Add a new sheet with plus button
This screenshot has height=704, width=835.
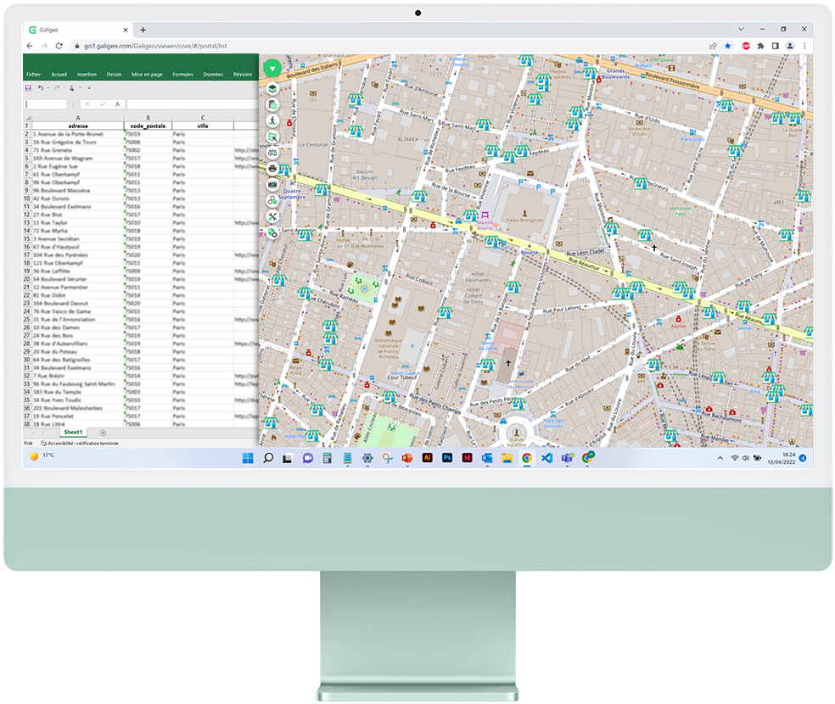[x=103, y=433]
